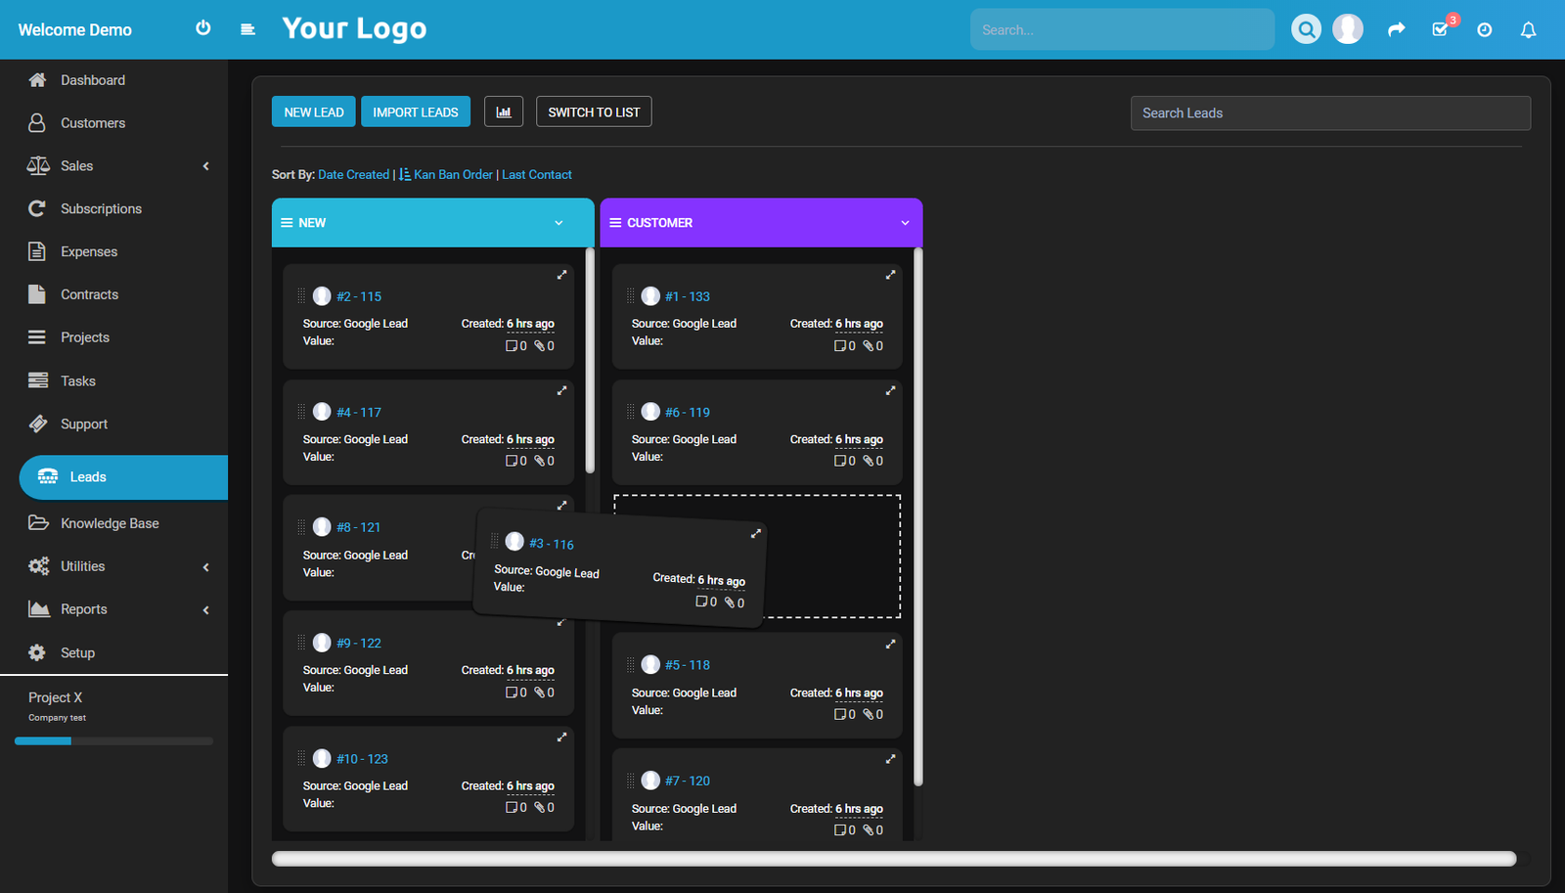The image size is (1565, 893).
Task: Open Dashboard from the sidebar
Action: click(93, 79)
